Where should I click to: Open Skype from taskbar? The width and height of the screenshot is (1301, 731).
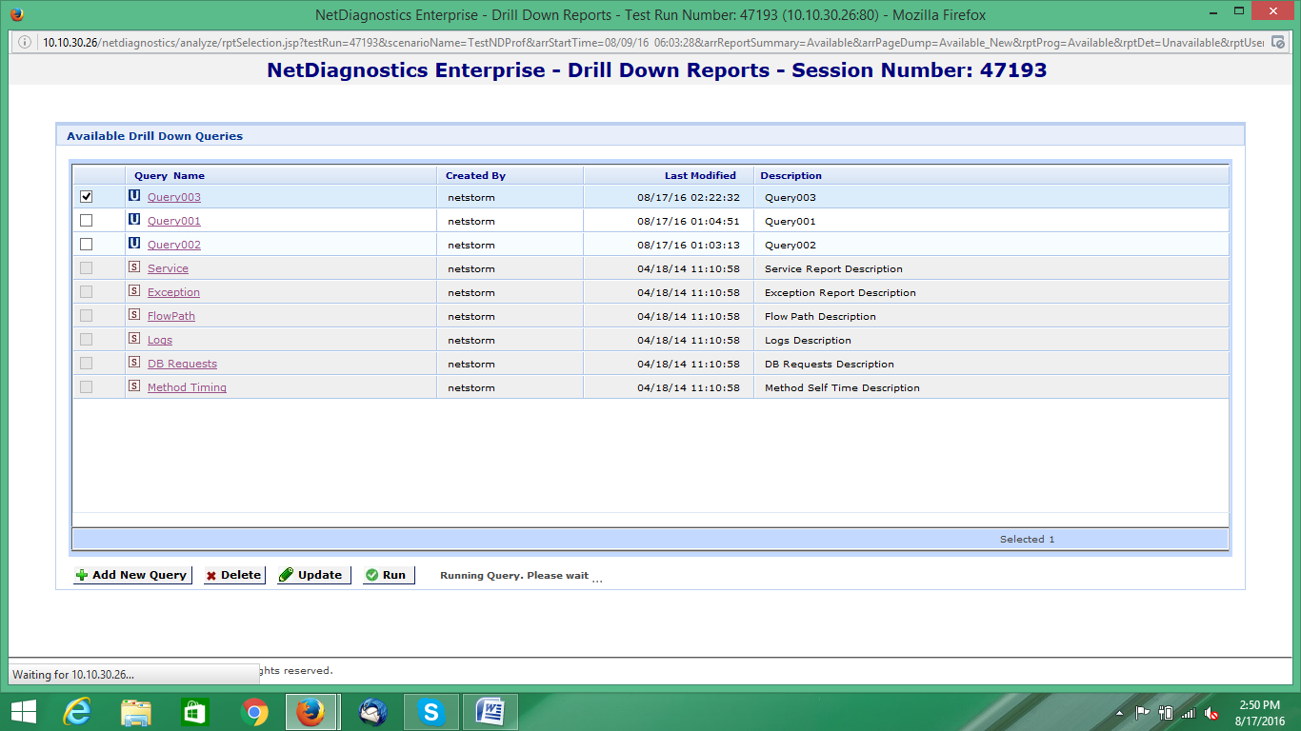coord(431,712)
